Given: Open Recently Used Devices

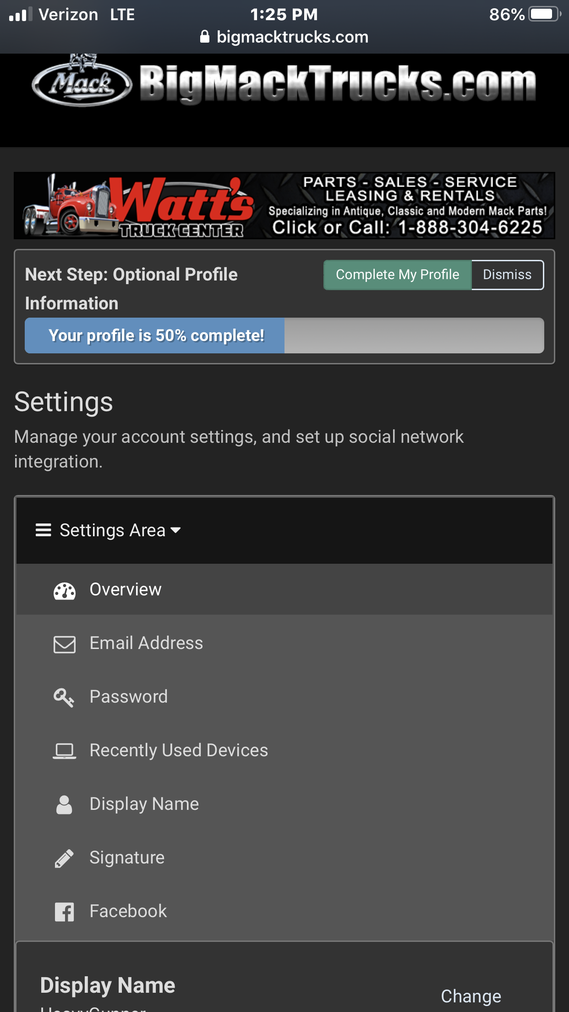Looking at the screenshot, I should pos(284,750).
